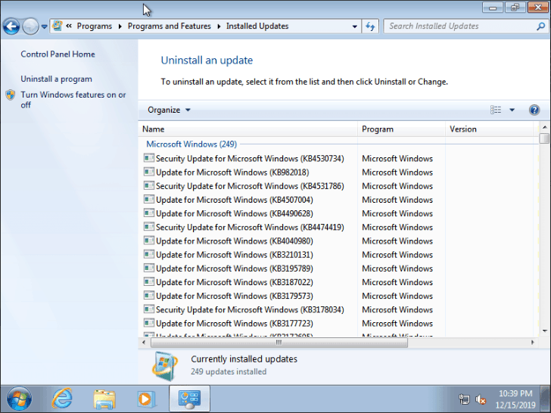Click the Control Panel taskbar button
The width and height of the screenshot is (551, 413).
pyautogui.click(x=190, y=399)
